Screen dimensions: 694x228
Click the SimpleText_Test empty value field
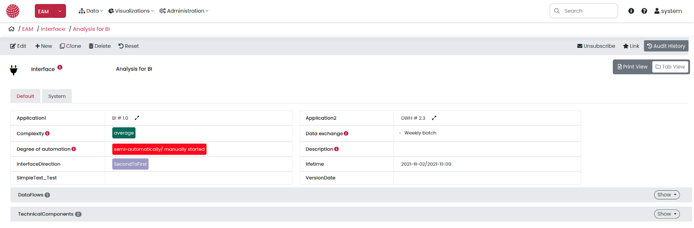coord(198,178)
